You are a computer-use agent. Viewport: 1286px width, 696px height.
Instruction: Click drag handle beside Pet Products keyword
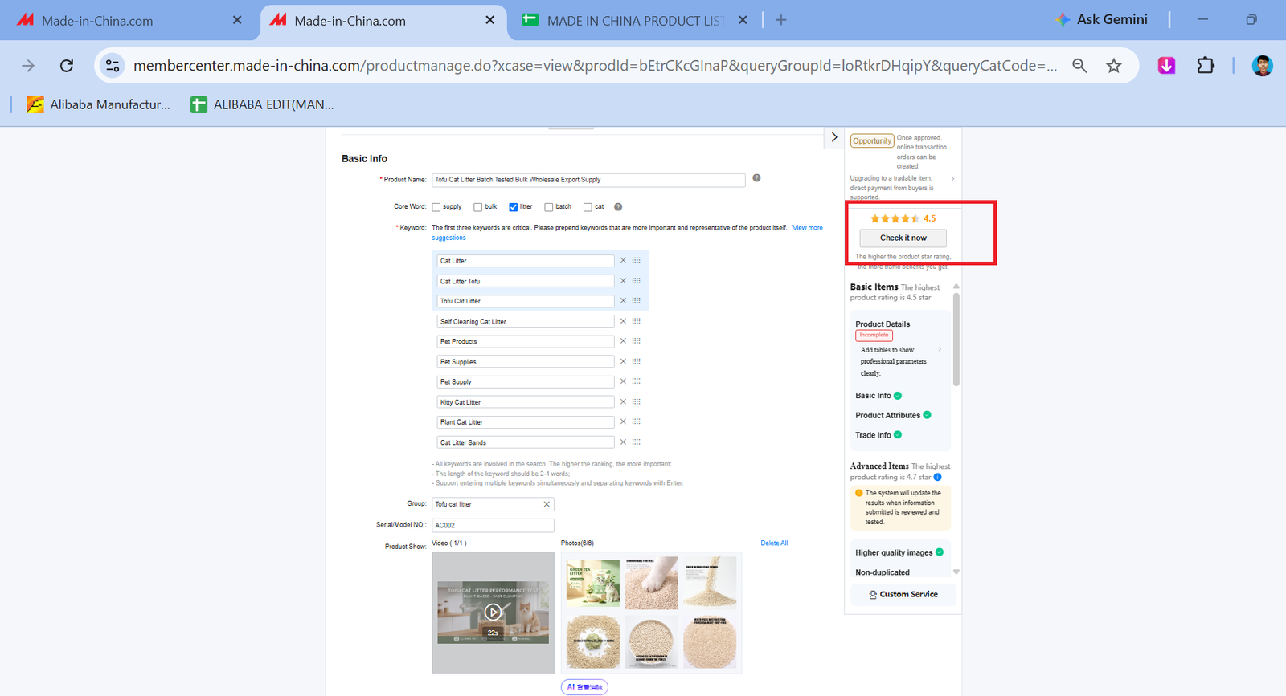(x=637, y=341)
